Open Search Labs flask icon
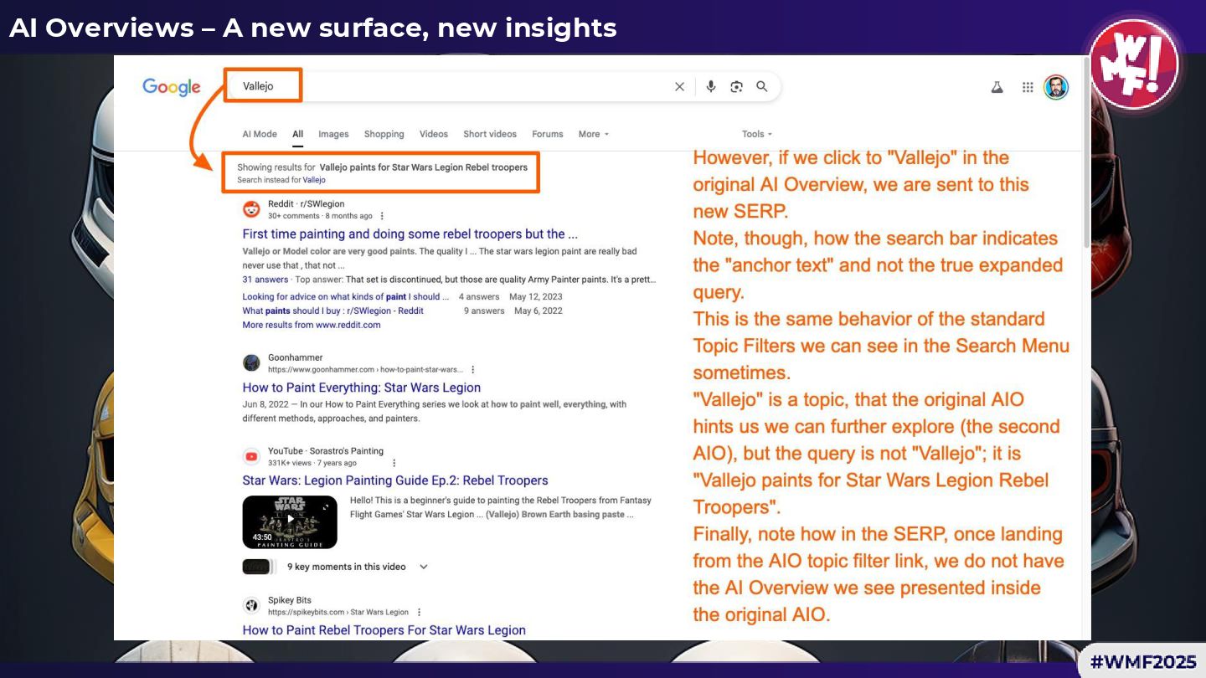The width and height of the screenshot is (1206, 678). [997, 87]
